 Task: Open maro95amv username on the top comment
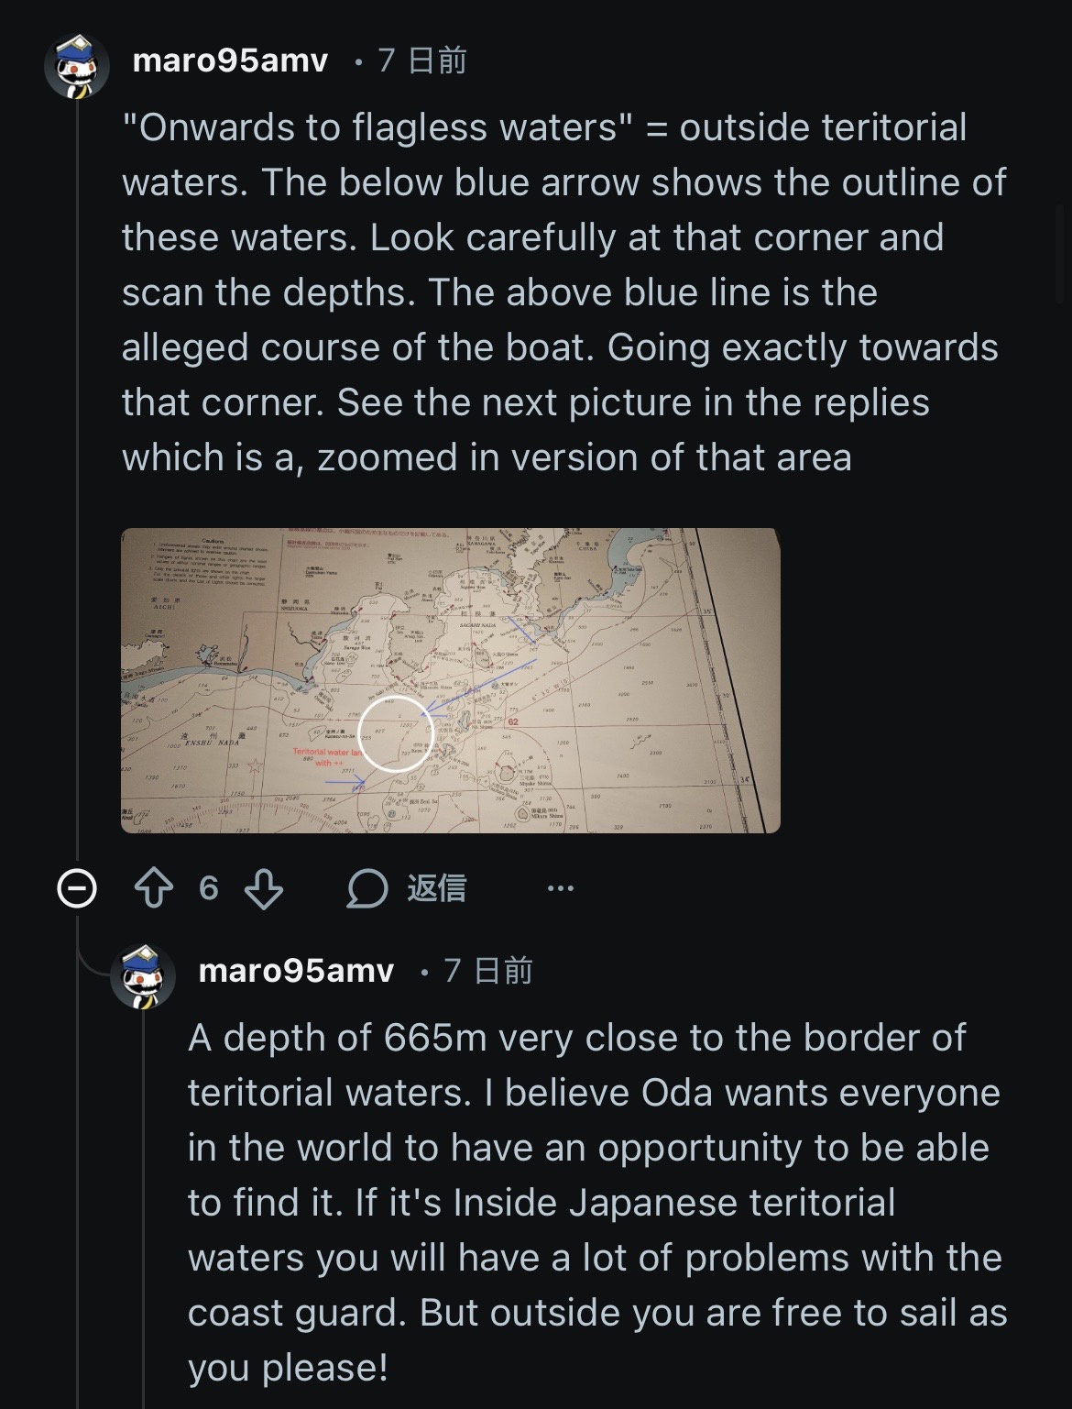pos(230,61)
